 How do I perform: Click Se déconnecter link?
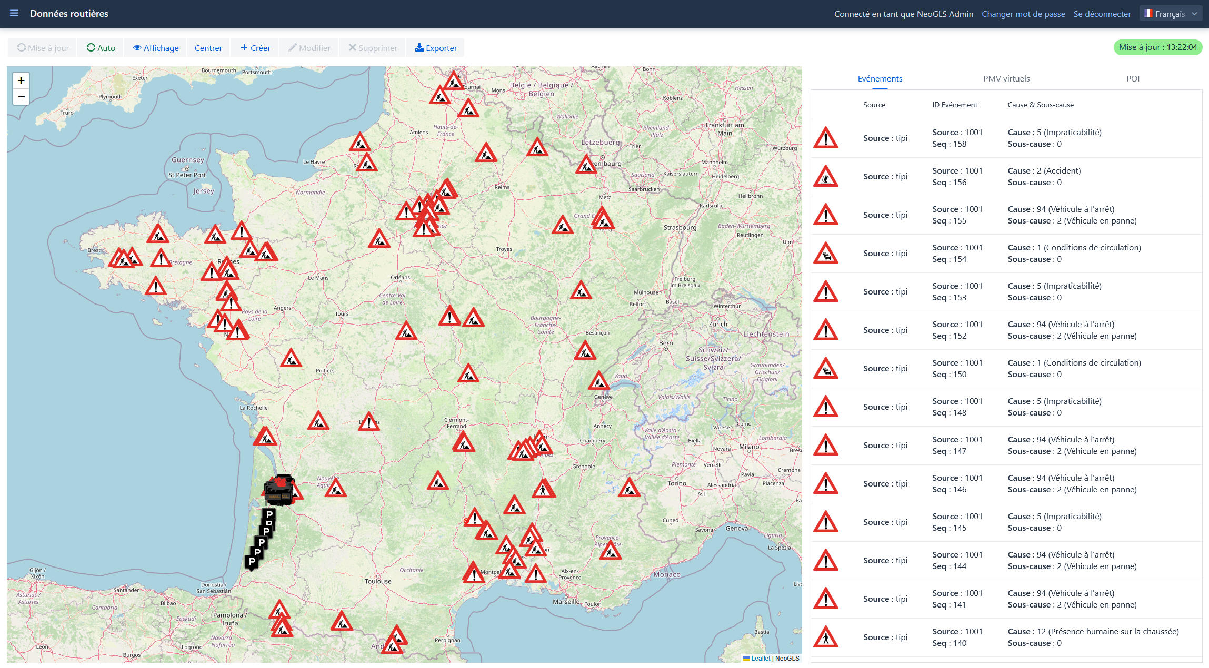coord(1102,14)
